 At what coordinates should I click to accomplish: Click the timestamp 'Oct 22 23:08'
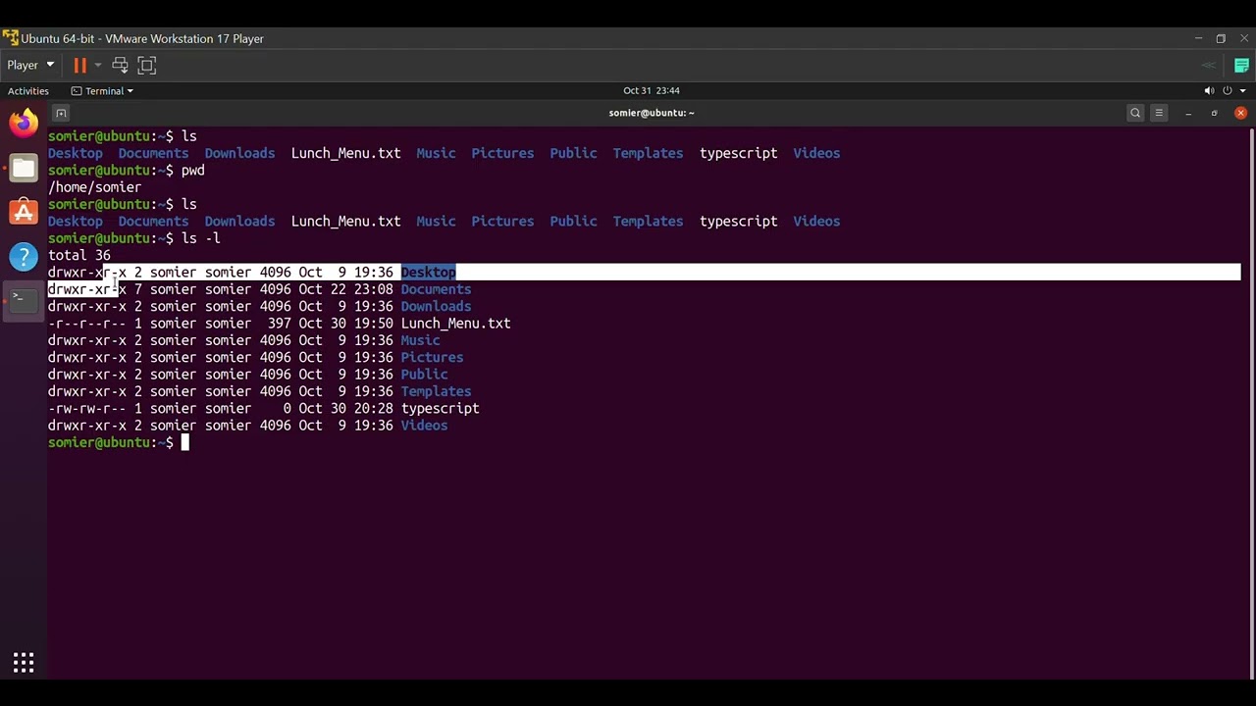[345, 289]
